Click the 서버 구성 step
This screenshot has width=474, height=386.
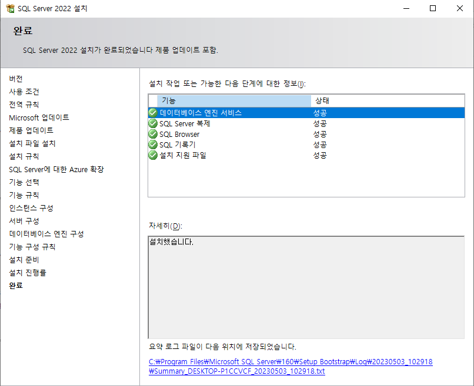coord(24,221)
